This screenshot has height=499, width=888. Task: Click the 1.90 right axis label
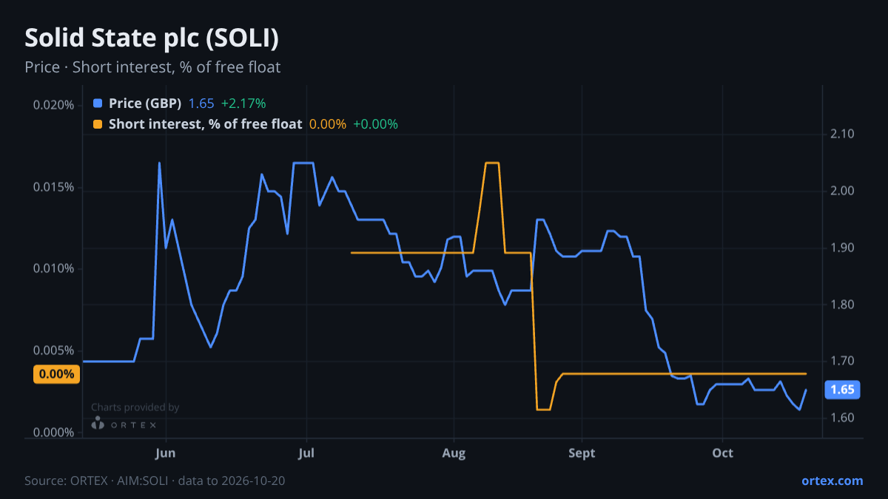pyautogui.click(x=843, y=248)
